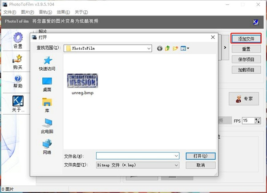
Task: Open the 文件 (File) menu
Action: tap(10, 12)
